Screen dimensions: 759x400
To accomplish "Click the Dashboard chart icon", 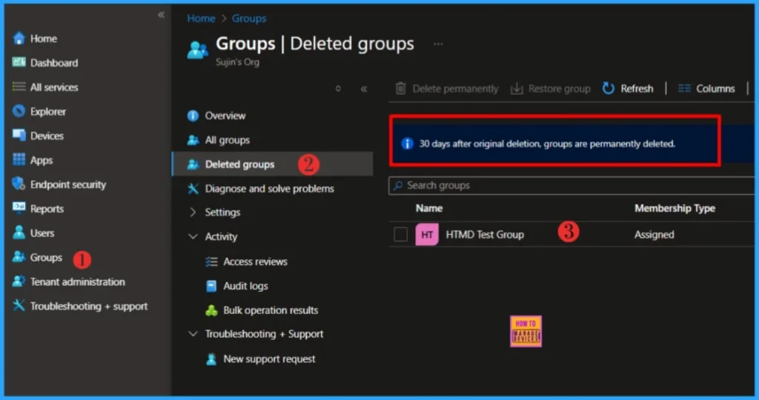I will (x=19, y=62).
